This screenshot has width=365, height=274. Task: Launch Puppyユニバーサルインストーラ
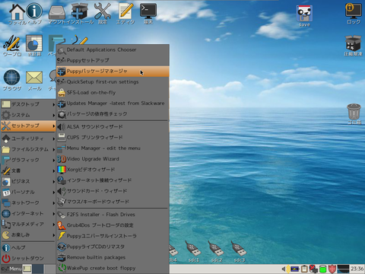(x=113, y=236)
